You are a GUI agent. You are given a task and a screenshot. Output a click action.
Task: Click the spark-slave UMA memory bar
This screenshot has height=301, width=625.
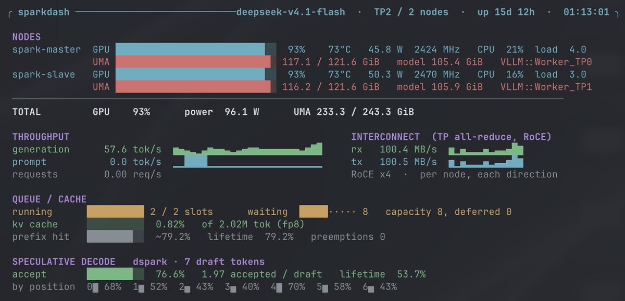[196, 87]
